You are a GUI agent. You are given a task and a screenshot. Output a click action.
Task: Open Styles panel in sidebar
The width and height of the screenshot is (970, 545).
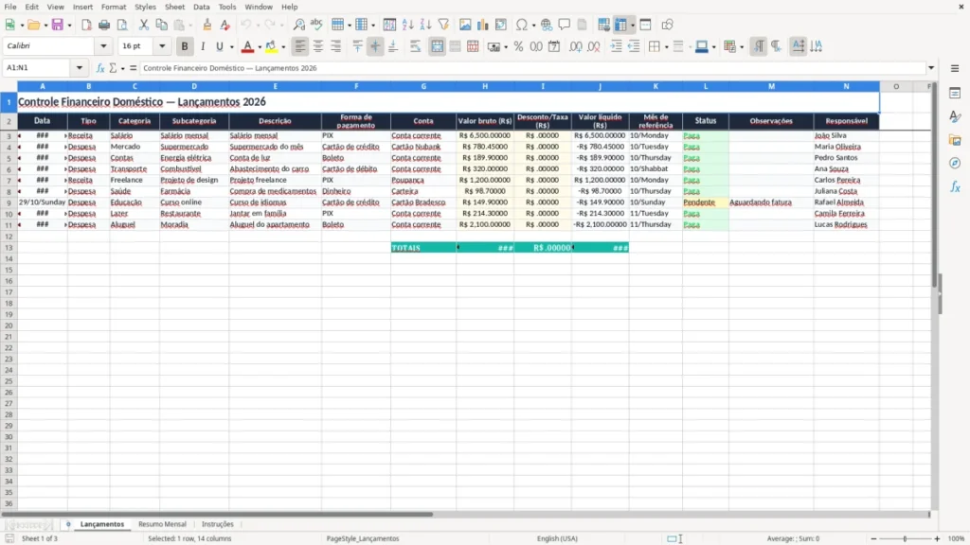955,116
